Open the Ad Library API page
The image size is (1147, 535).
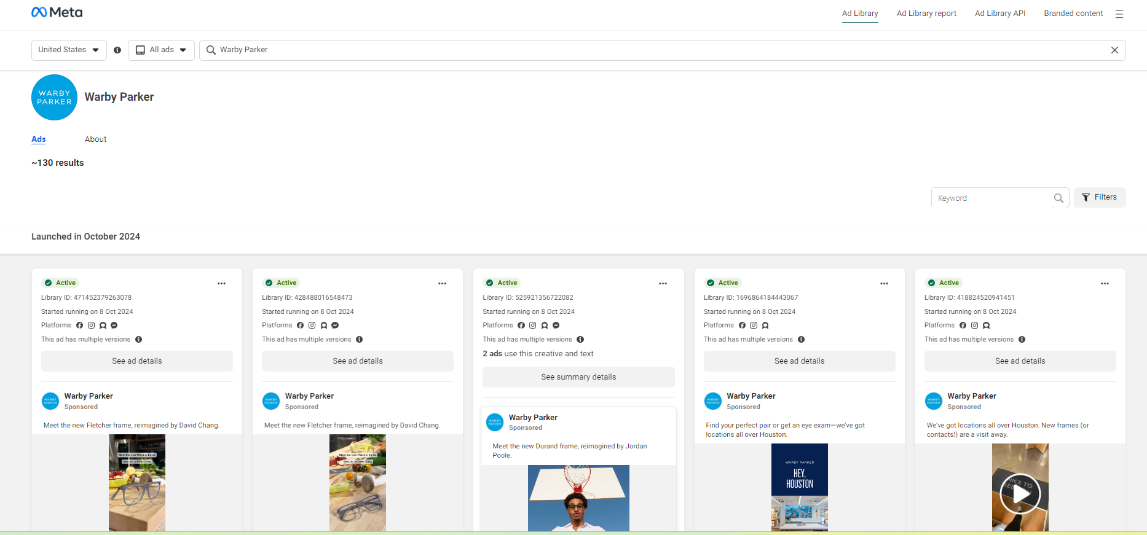[x=1000, y=14]
